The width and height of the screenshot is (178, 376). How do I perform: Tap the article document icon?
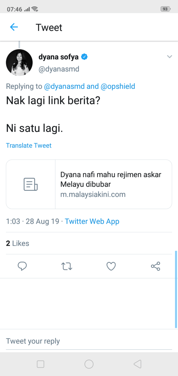point(31,184)
